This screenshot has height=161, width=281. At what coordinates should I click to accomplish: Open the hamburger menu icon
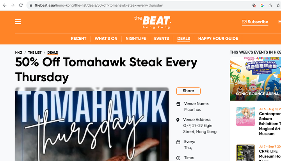(18, 22)
